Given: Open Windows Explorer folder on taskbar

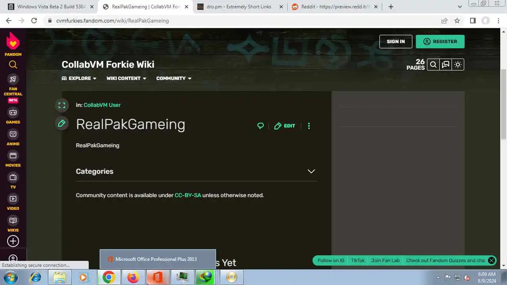Looking at the screenshot, I should point(60,277).
